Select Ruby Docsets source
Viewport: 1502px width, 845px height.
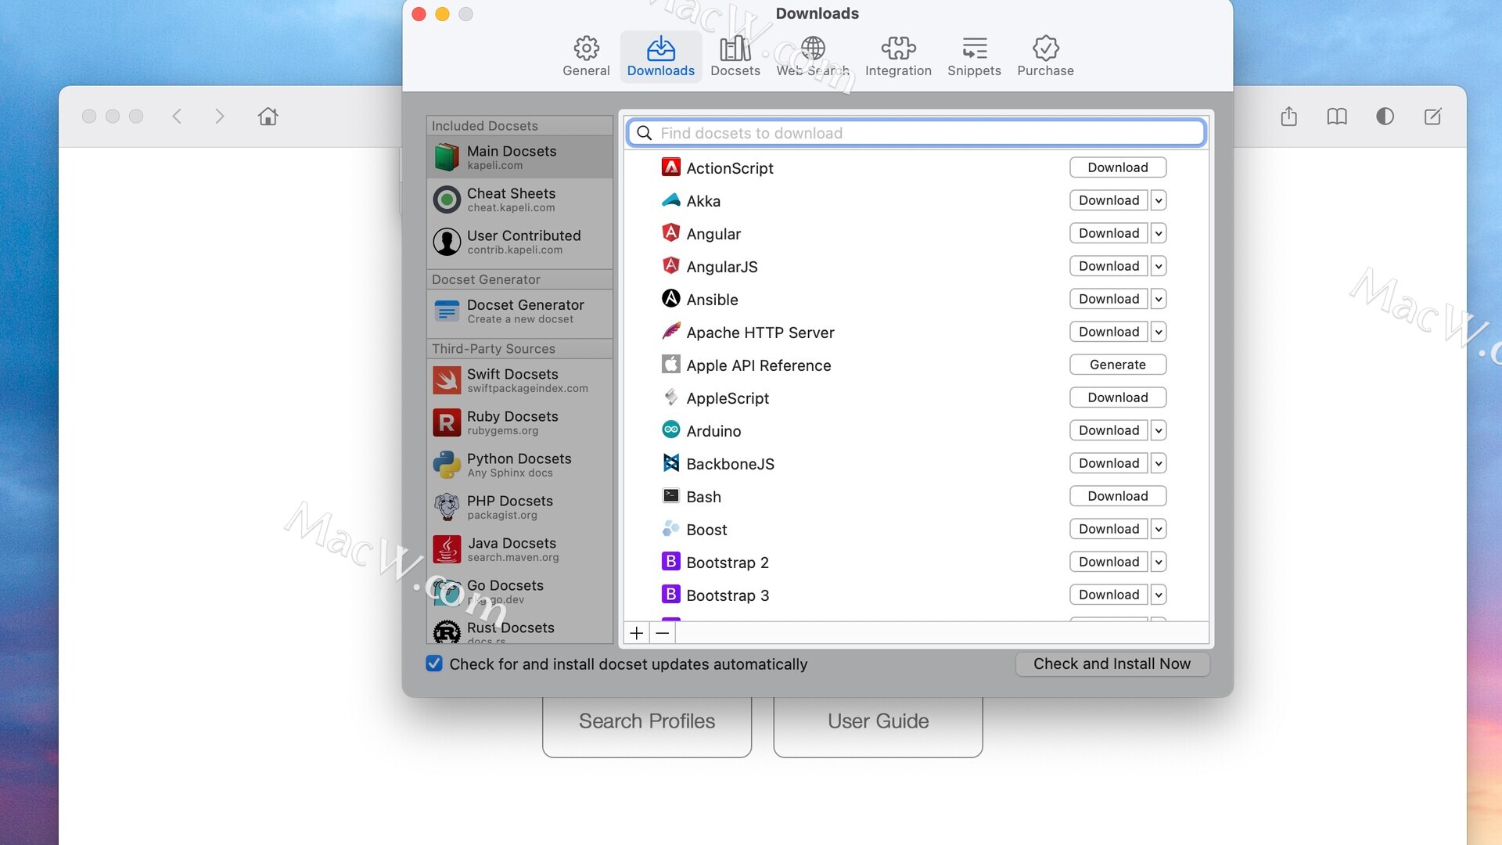pyautogui.click(x=519, y=422)
